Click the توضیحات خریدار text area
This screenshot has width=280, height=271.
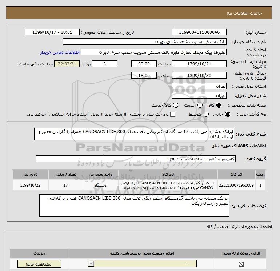click(135, 206)
